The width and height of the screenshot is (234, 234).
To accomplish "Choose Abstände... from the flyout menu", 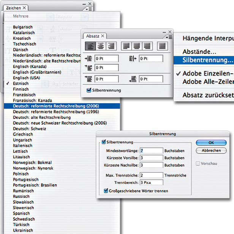I will pos(204,52).
